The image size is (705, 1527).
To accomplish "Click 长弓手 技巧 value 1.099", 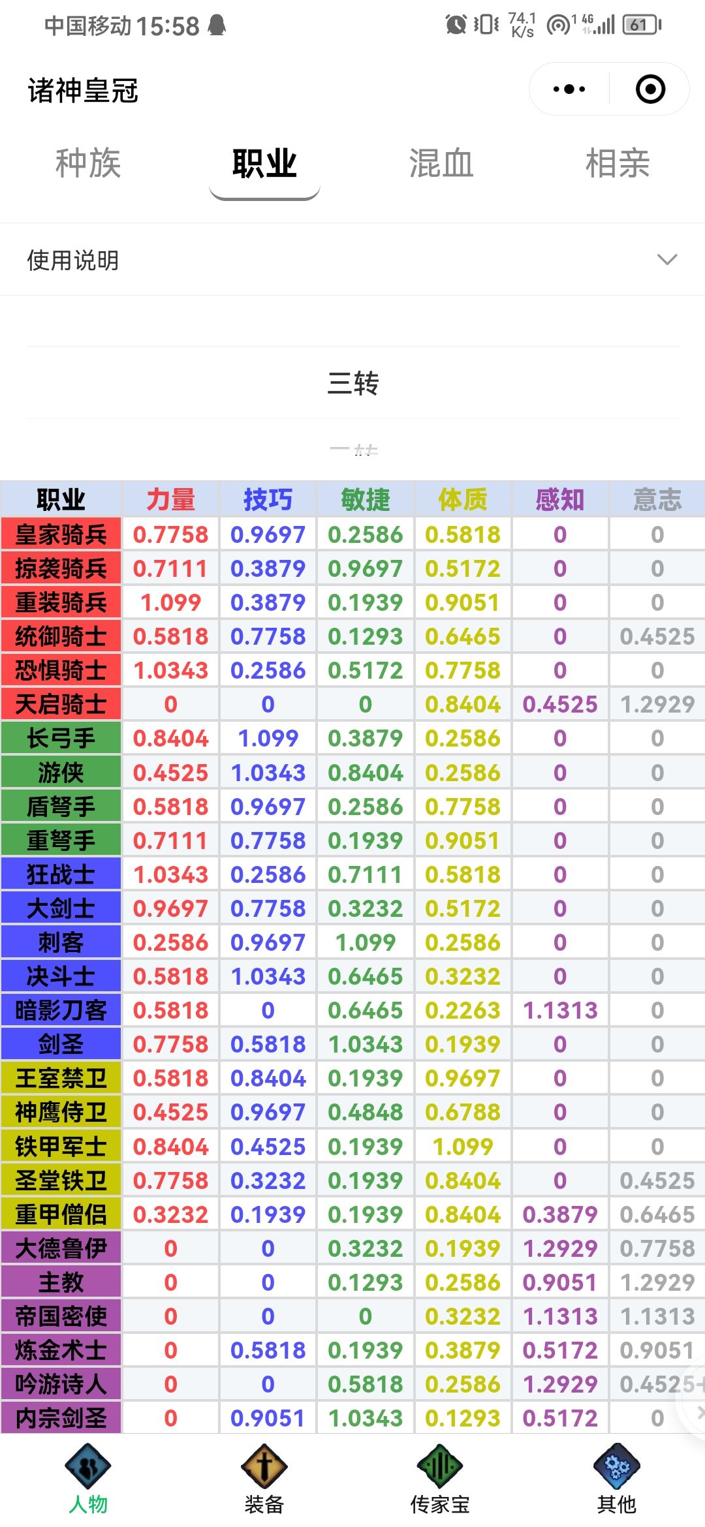I will 268,738.
